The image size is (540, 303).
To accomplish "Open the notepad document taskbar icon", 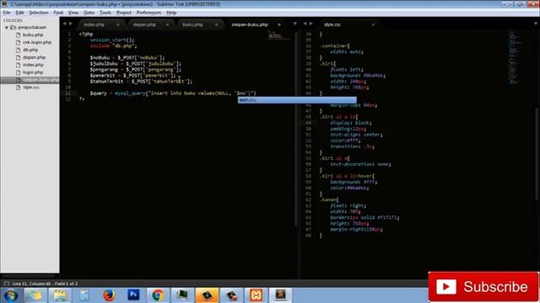I will click(x=84, y=295).
